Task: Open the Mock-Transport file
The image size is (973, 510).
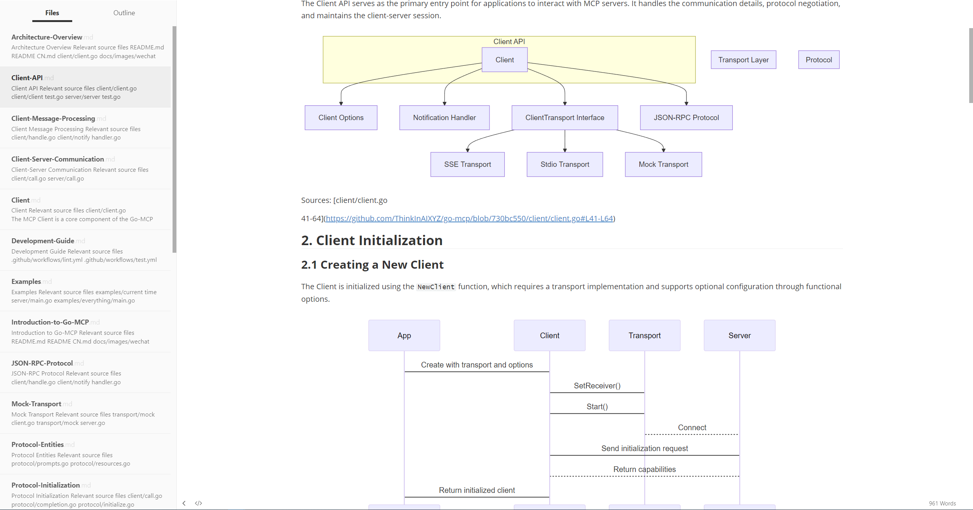Action: click(x=85, y=413)
